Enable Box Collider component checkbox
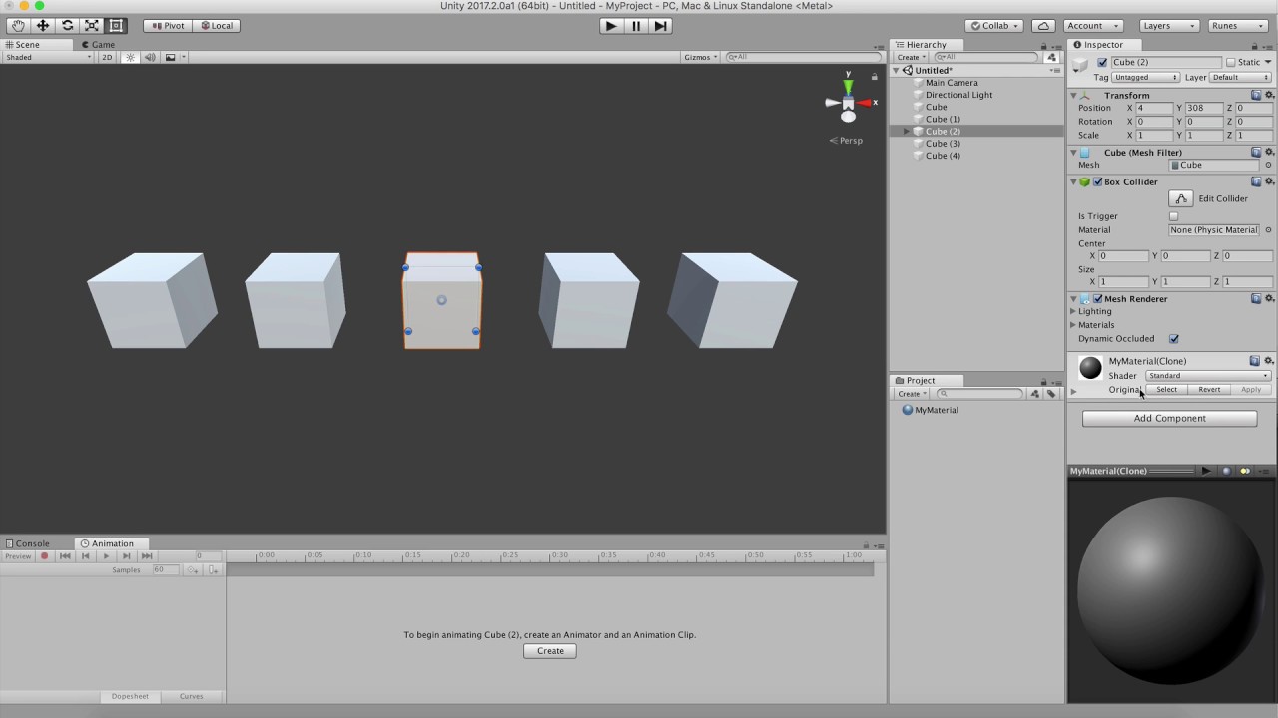 [x=1098, y=182]
